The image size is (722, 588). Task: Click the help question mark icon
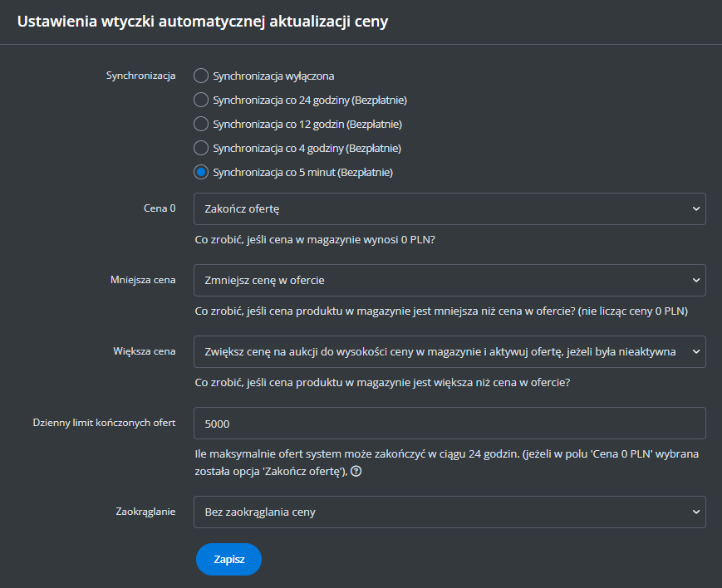[356, 471]
